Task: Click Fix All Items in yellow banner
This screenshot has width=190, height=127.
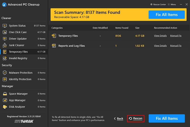Action: 166,15
